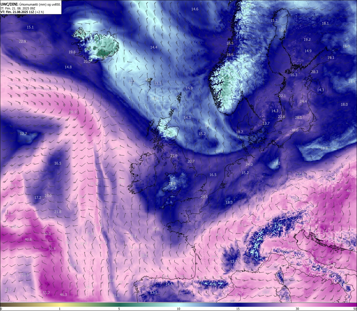Image resolution: width=357 pixels, height=311 pixels.
Task: Click the 24.0 value label
Action: pos(249,165)
